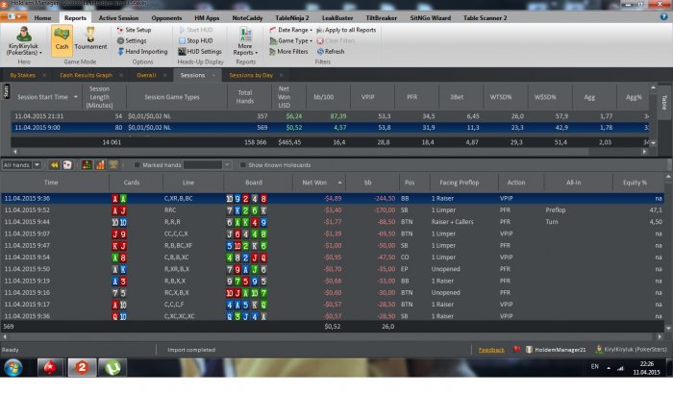Screen dimensions: 673x393
Task: Open the Table Scanner 2 ribbon tab
Action: 485,18
